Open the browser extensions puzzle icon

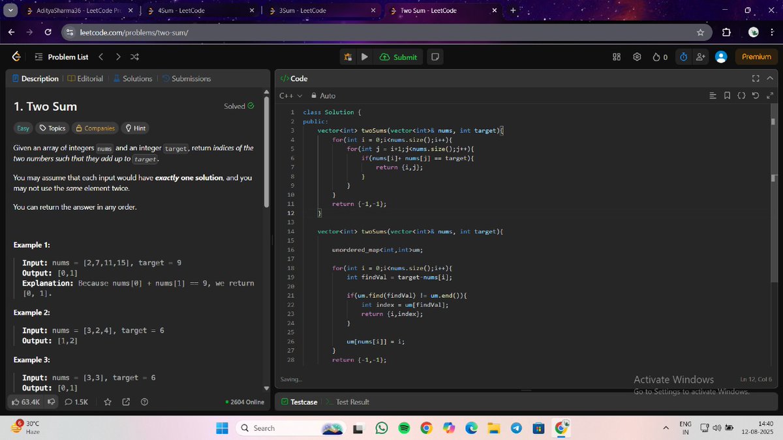tap(726, 32)
